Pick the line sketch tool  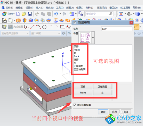coord(32,27)
